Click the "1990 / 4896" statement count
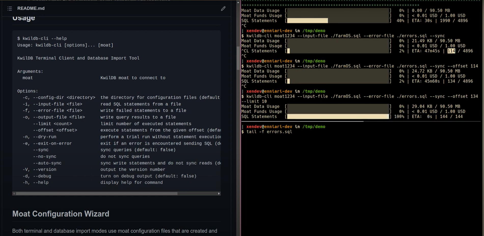The image size is (484, 236). click(x=454, y=21)
